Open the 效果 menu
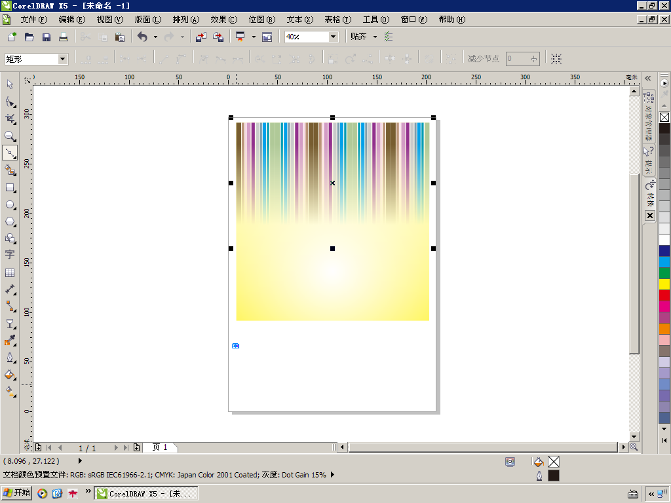This screenshot has width=671, height=503. click(x=223, y=20)
